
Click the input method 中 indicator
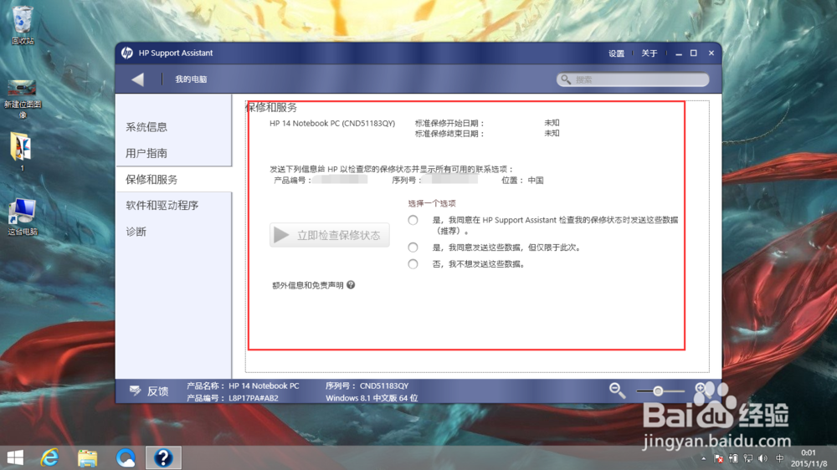point(779,458)
